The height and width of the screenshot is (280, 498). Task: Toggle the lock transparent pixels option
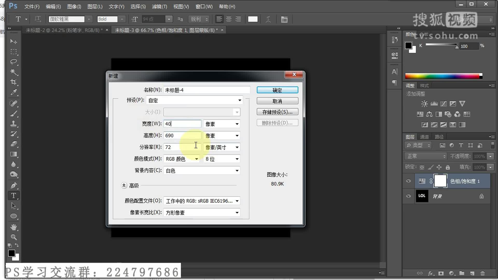click(x=422, y=167)
